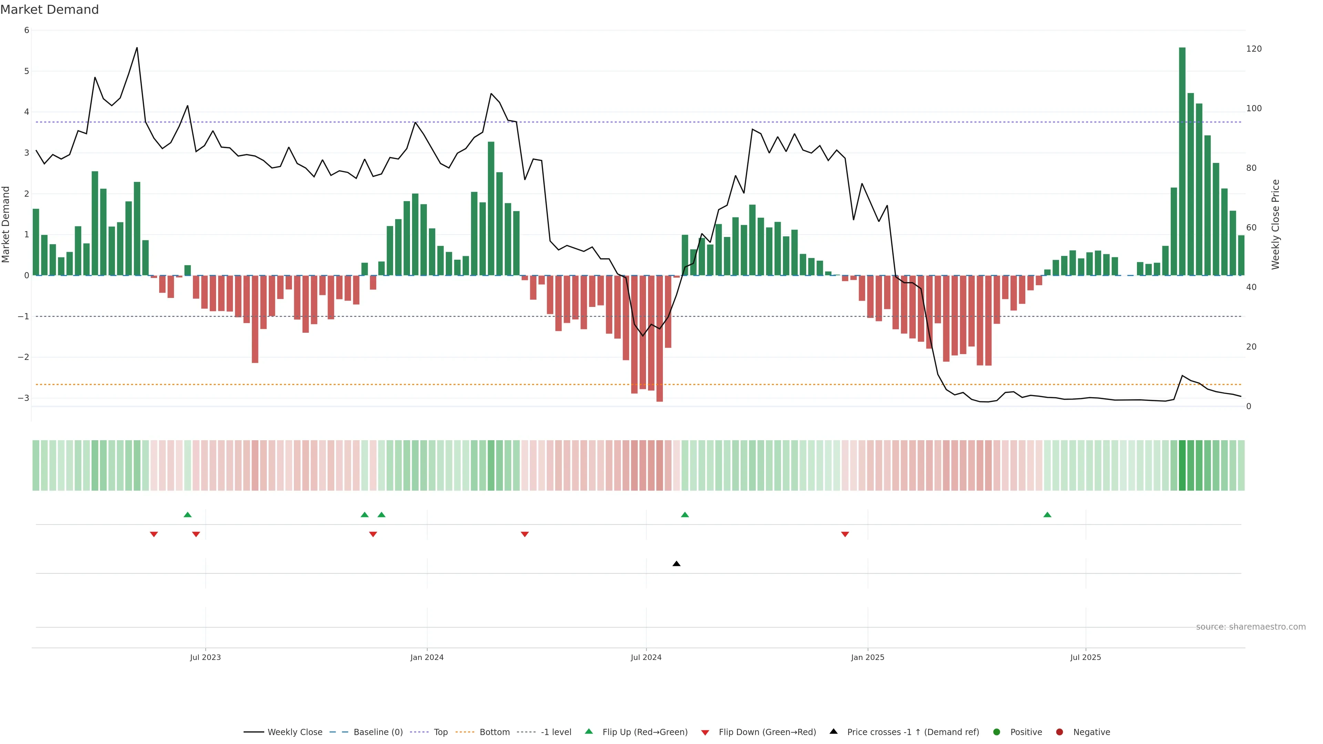Screen dimensions: 1323x744
Task: Hide the Bottom line via legend
Action: click(494, 732)
